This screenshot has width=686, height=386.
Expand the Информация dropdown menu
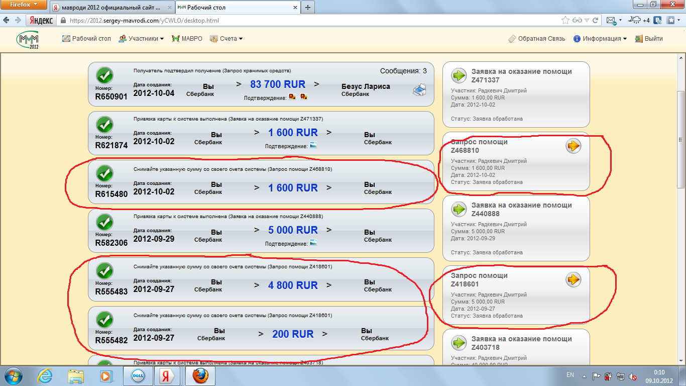click(x=600, y=39)
